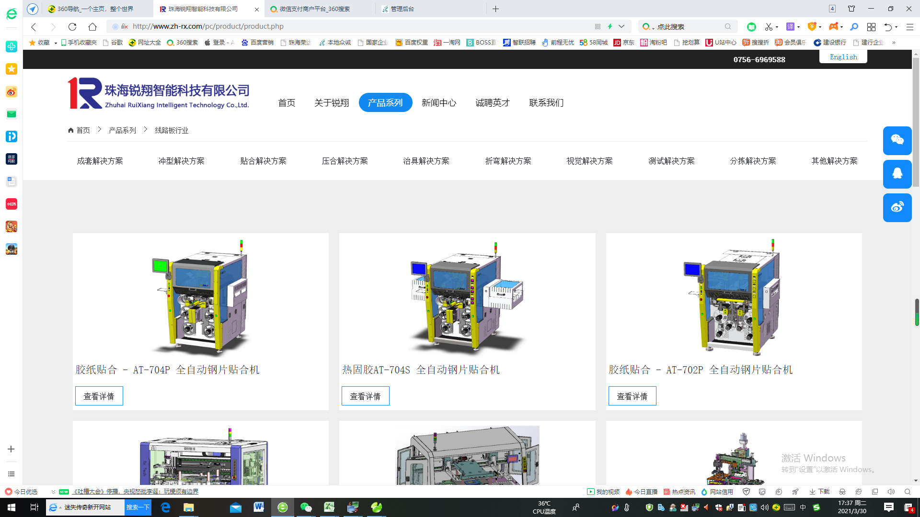This screenshot has width=920, height=517.
Task: Focus the 点此搜索 search box
Action: click(x=688, y=27)
